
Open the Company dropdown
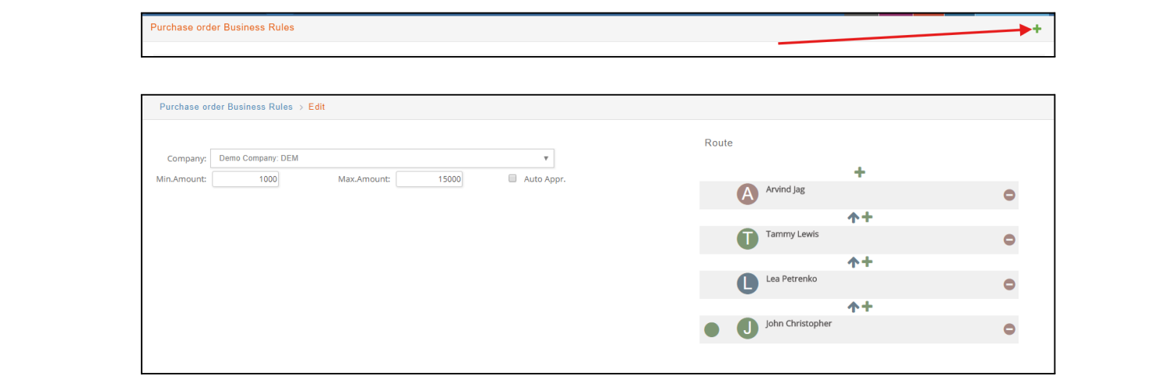tap(382, 158)
